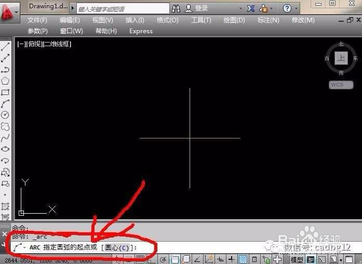Toggle Dynamic Input status button
This screenshot has height=264, width=362.
coord(221,260)
